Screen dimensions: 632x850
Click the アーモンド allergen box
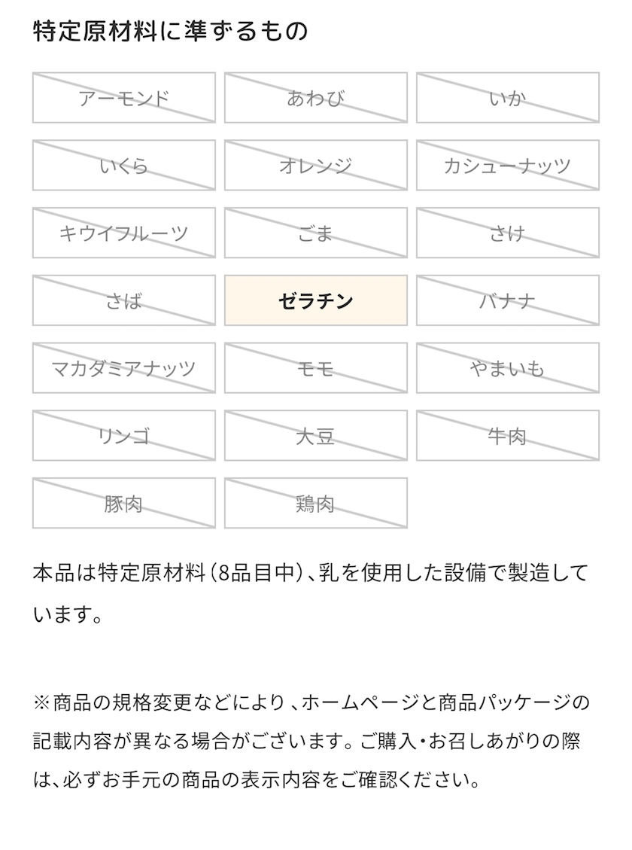pyautogui.click(x=123, y=98)
